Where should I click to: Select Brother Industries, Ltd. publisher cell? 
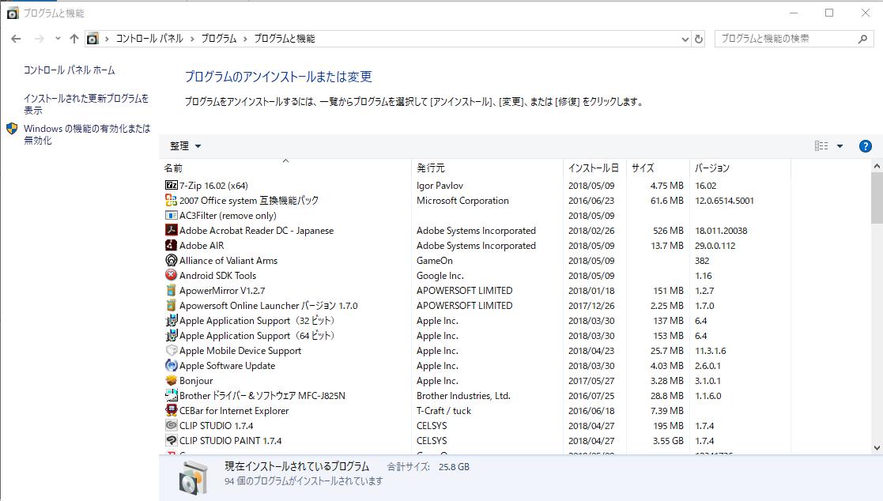coord(463,396)
